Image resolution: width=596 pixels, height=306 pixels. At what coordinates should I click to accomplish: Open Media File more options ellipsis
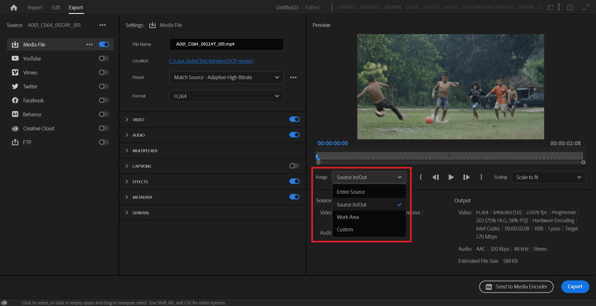point(90,44)
